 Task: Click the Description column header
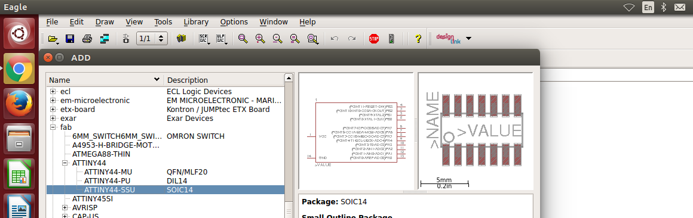tap(224, 80)
